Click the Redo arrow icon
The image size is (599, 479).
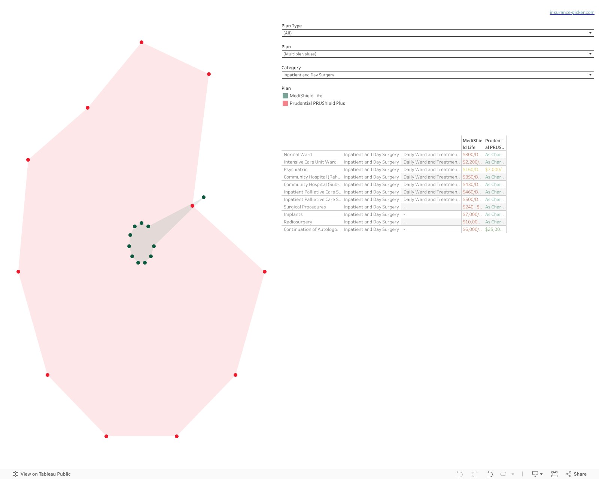(x=475, y=474)
